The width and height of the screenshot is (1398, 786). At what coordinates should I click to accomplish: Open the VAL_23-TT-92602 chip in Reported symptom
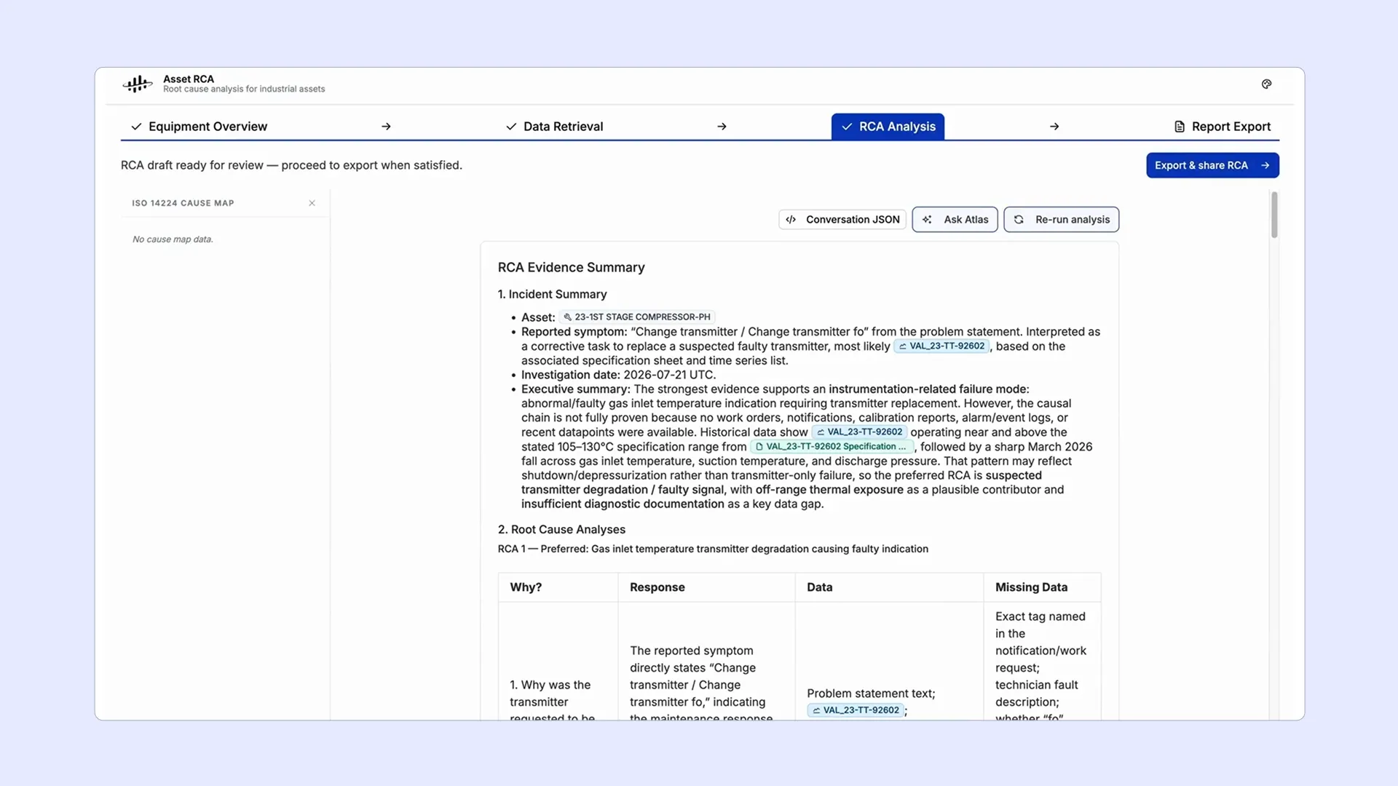pyautogui.click(x=941, y=346)
